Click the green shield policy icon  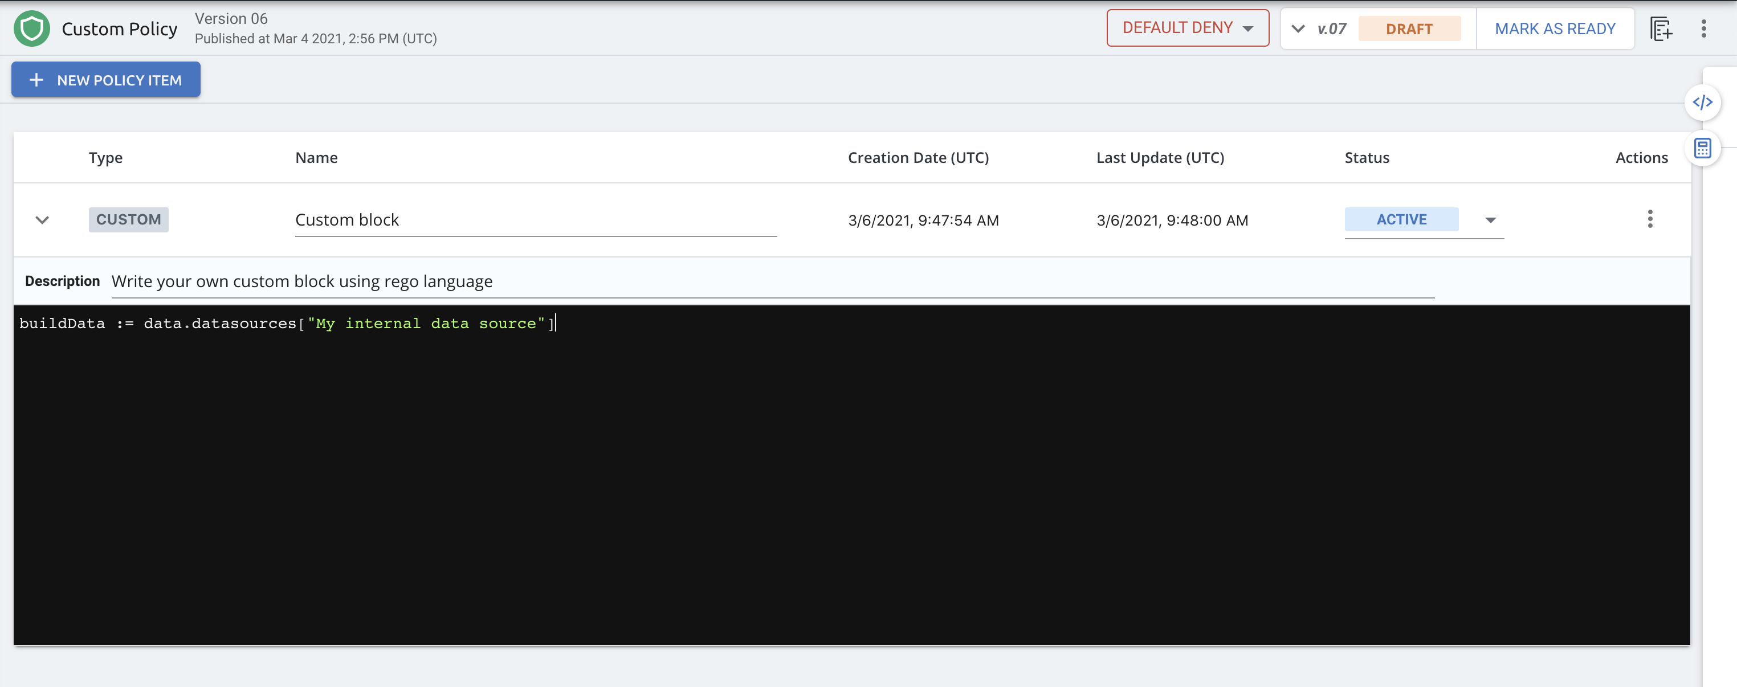coord(32,28)
